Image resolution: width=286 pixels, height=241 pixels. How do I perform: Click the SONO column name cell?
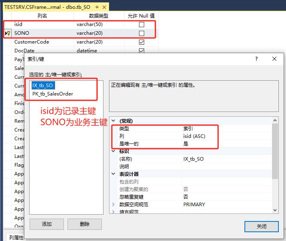coord(43,33)
